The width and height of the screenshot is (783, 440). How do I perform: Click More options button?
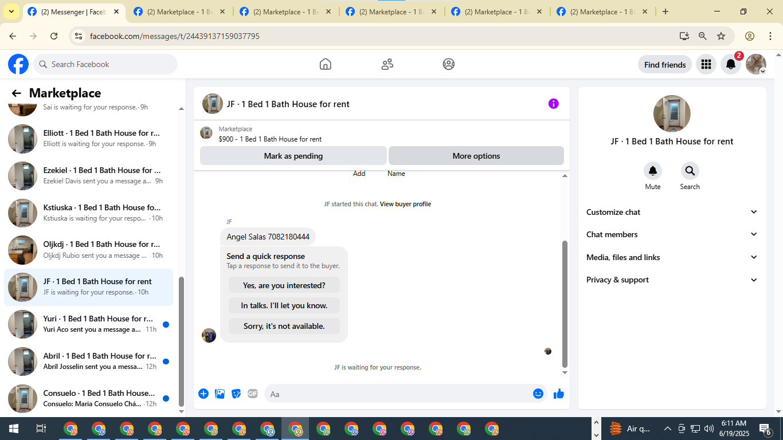pos(476,156)
